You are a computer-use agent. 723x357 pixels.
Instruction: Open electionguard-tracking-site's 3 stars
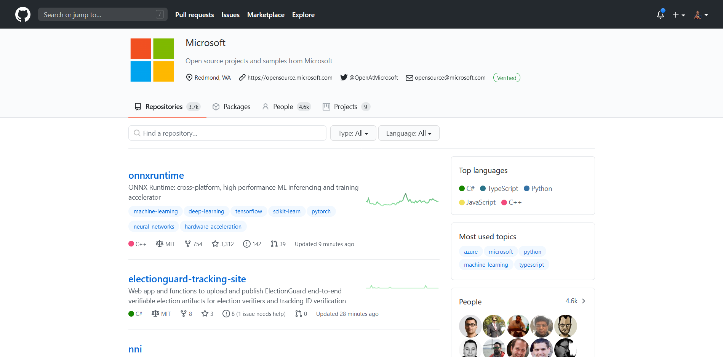[x=208, y=314]
